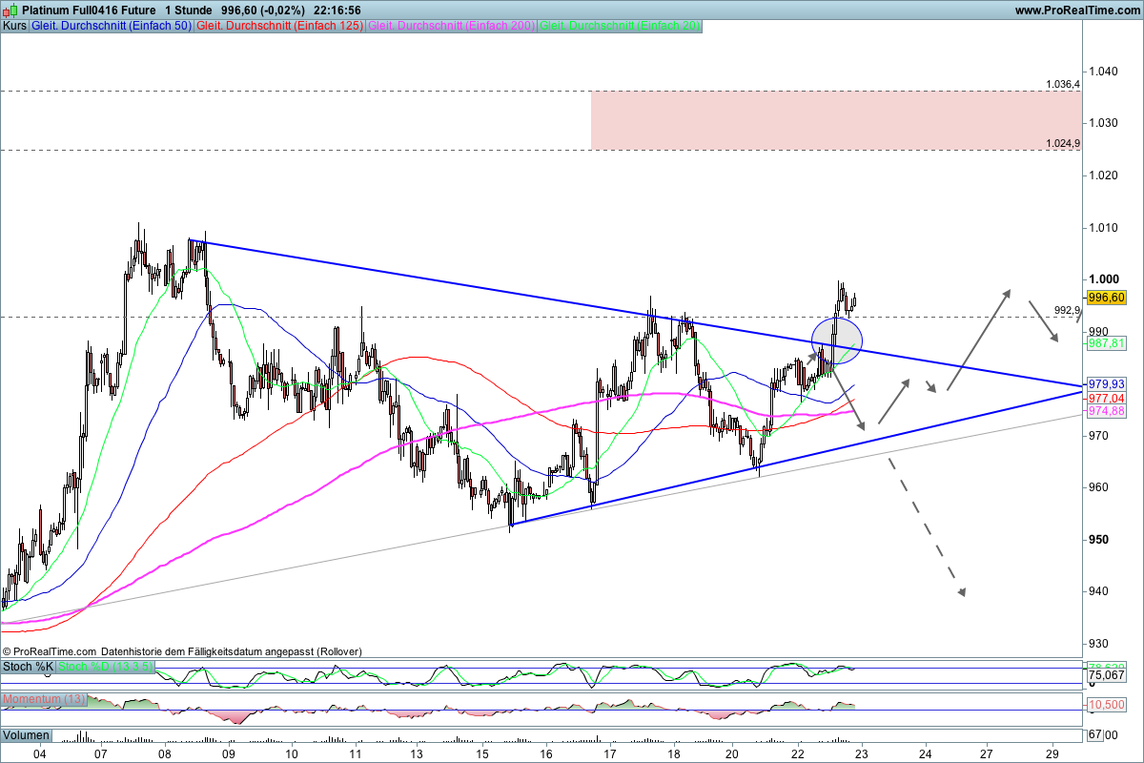
Task: Select Gleit. Durchschnitt (Einfach 125) legend
Action: [279, 27]
